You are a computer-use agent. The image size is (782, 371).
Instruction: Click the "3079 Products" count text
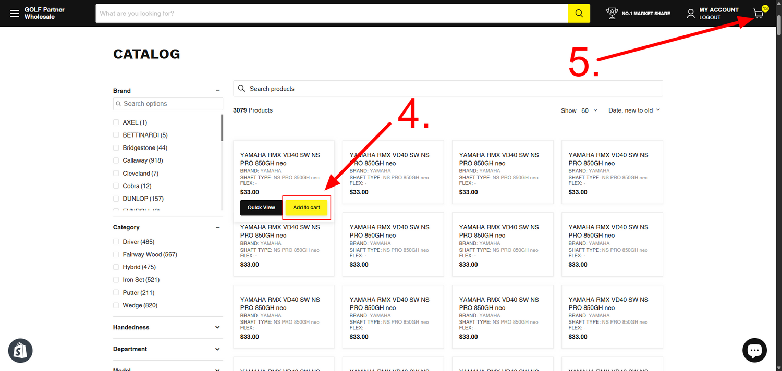tap(253, 110)
